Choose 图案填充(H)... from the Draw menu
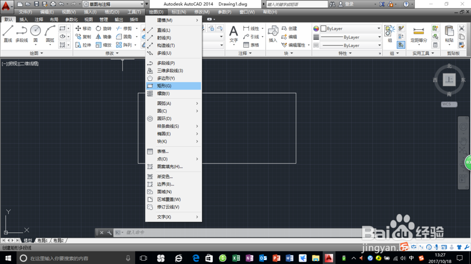Viewport: 471px width, 264px height. [173, 166]
